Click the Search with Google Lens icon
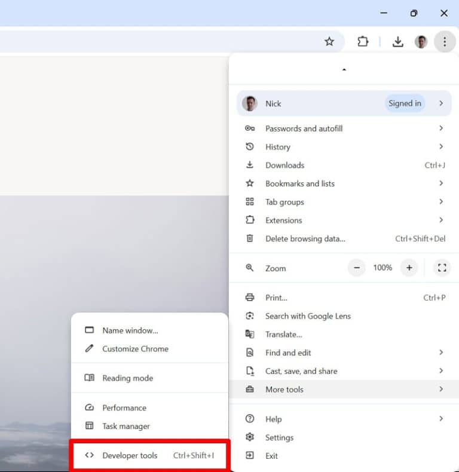Image resolution: width=459 pixels, height=472 pixels. pyautogui.click(x=250, y=316)
